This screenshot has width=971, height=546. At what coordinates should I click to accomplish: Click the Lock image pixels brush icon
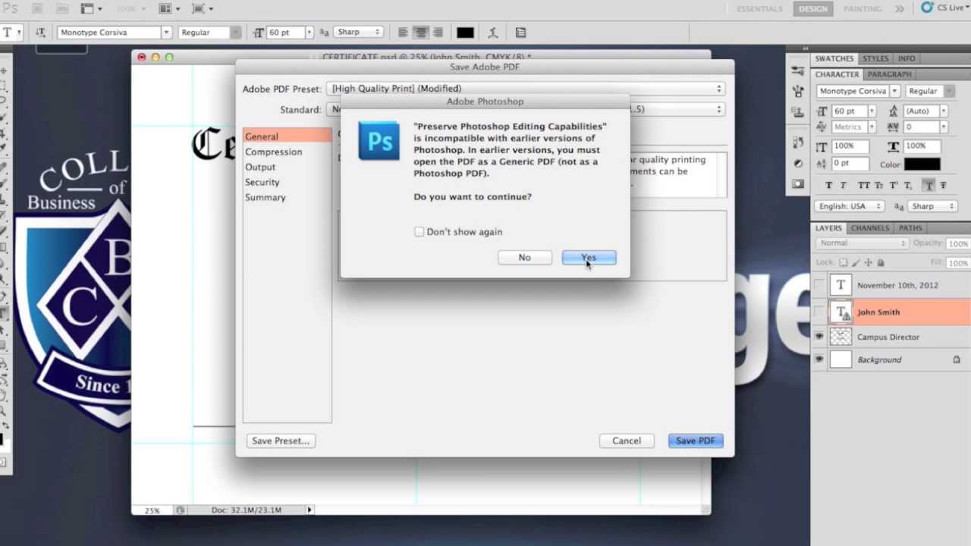[x=856, y=262]
